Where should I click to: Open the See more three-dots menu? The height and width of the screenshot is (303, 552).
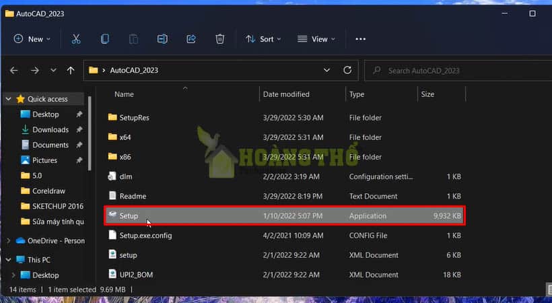coord(360,39)
